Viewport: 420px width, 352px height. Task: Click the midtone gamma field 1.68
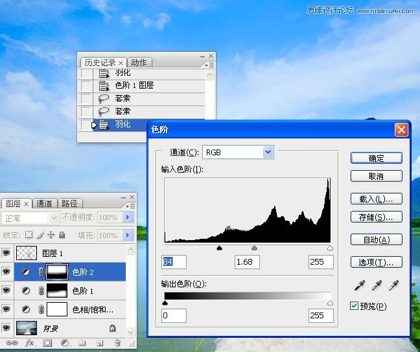coord(247,262)
